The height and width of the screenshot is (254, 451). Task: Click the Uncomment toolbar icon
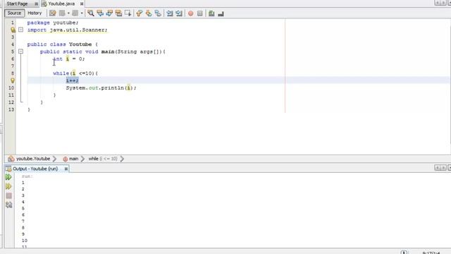tap(221, 13)
